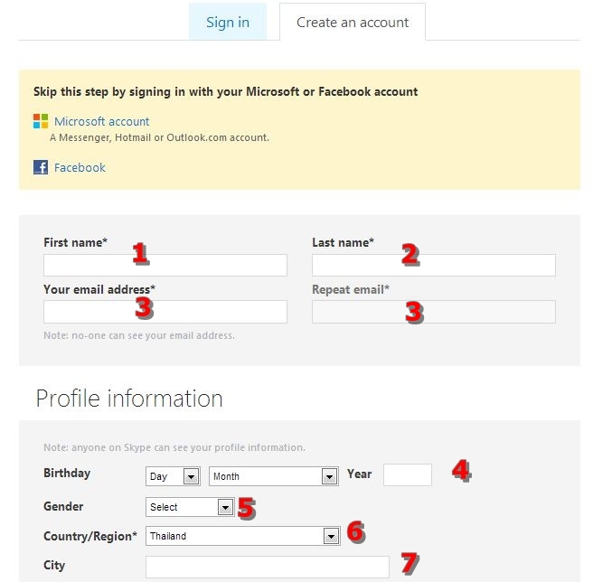This screenshot has width=593, height=582.
Task: Click the Microsoft logo icon
Action: click(41, 121)
